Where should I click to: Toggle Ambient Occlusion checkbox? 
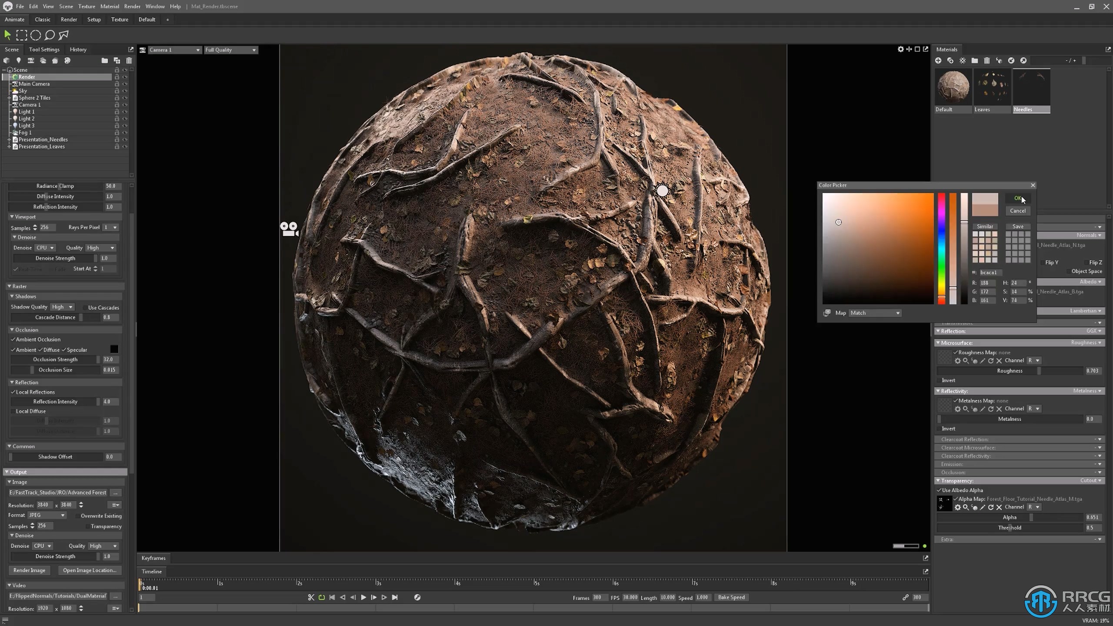[x=13, y=340]
